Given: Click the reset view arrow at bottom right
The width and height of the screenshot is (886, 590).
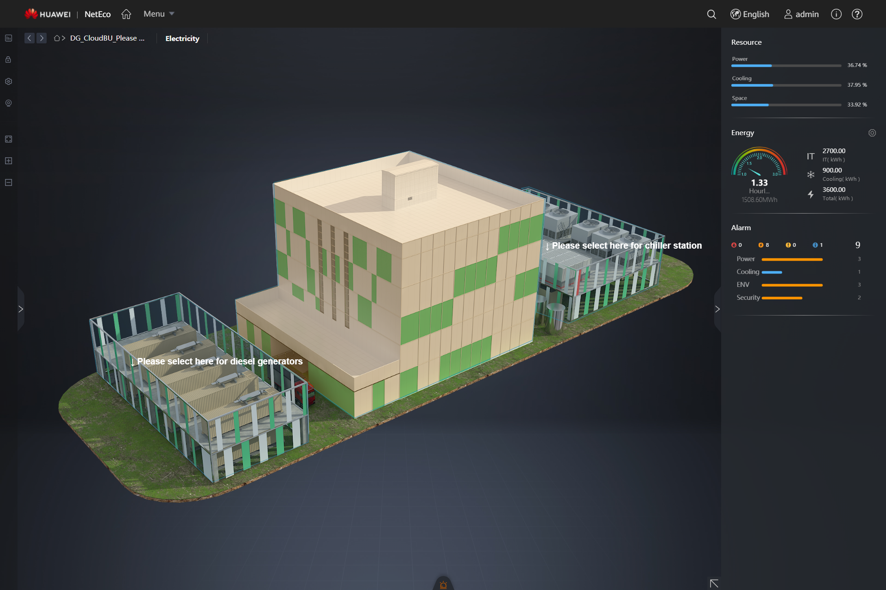Looking at the screenshot, I should click(714, 583).
